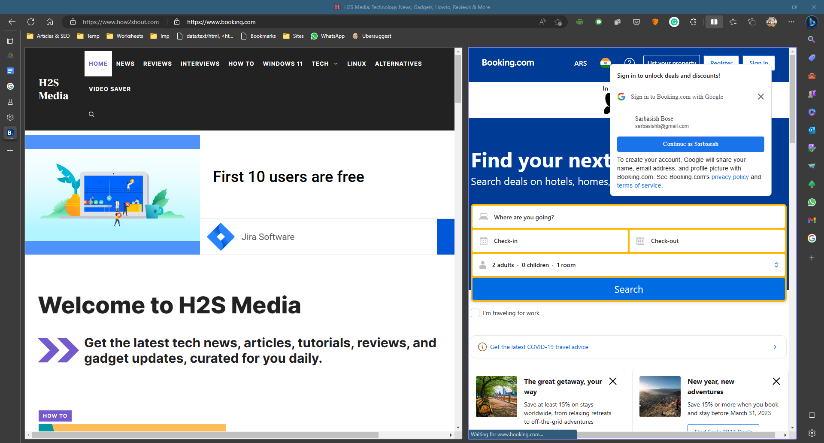Go to the REVIEWS nav item
The image size is (824, 443).
coord(157,64)
